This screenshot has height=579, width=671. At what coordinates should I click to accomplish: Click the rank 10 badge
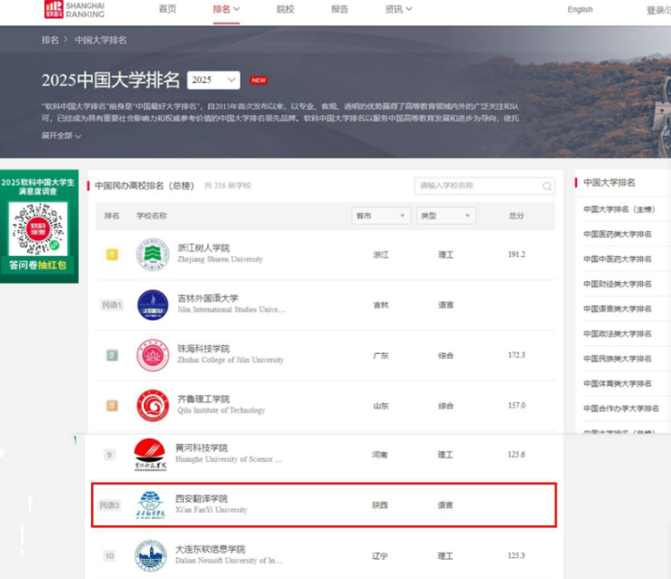[109, 555]
